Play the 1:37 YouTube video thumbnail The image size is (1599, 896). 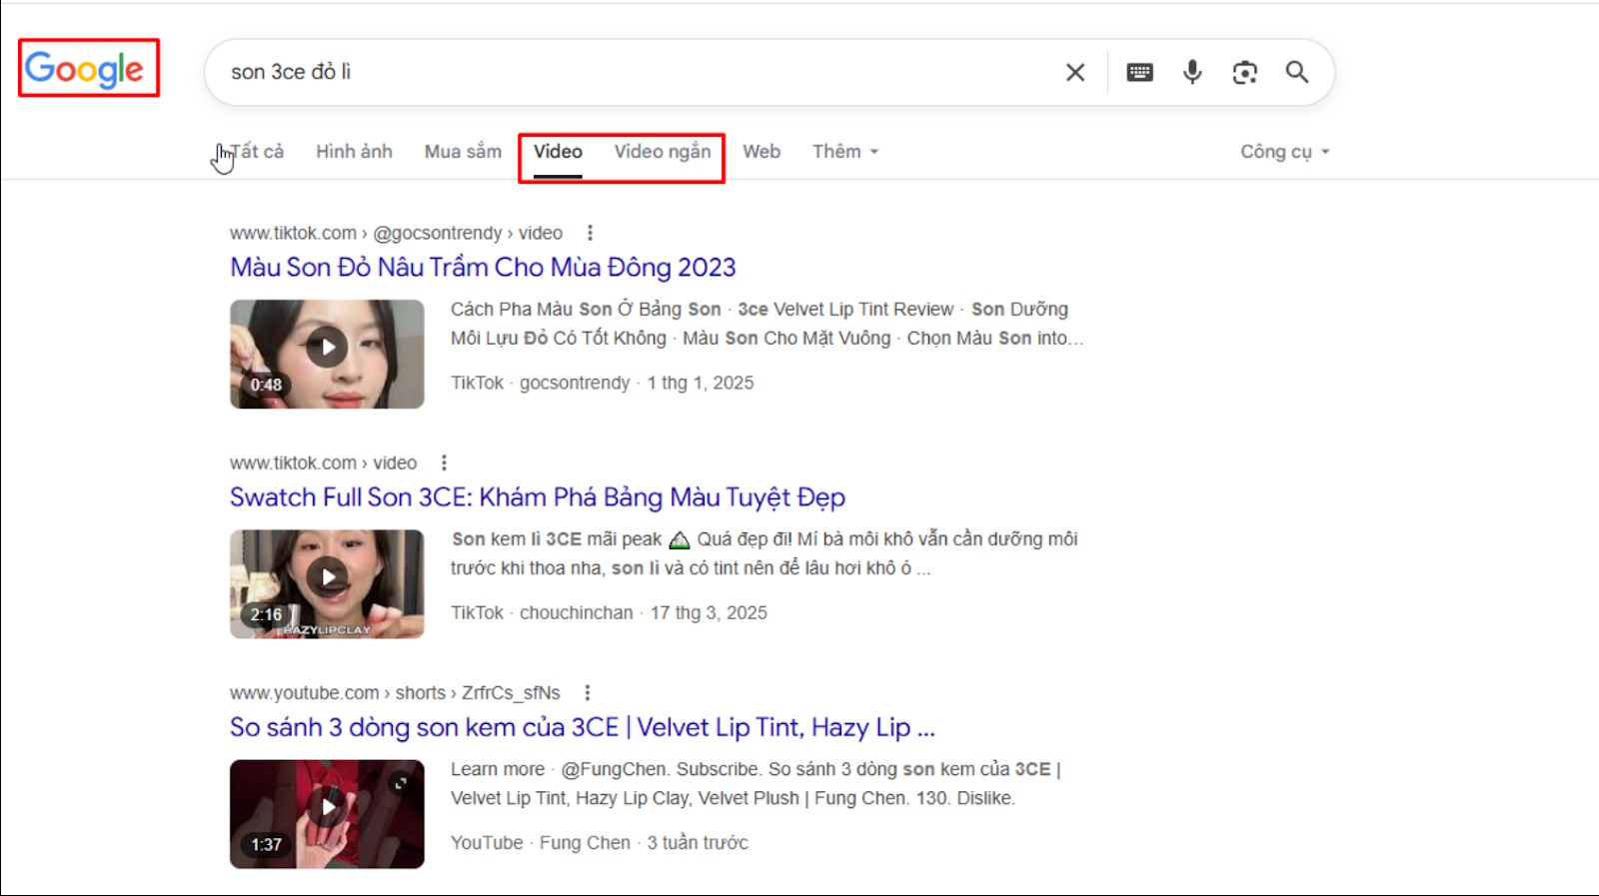pyautogui.click(x=327, y=813)
